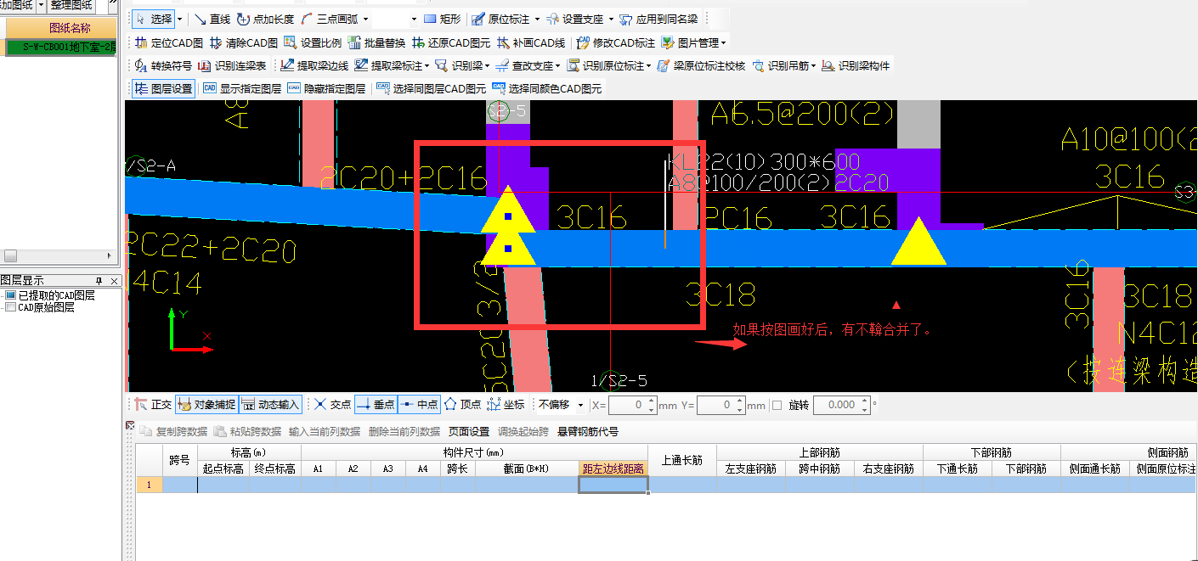Click 梁原位标注校核 beam annotation check
The image size is (1198, 561).
(x=701, y=65)
